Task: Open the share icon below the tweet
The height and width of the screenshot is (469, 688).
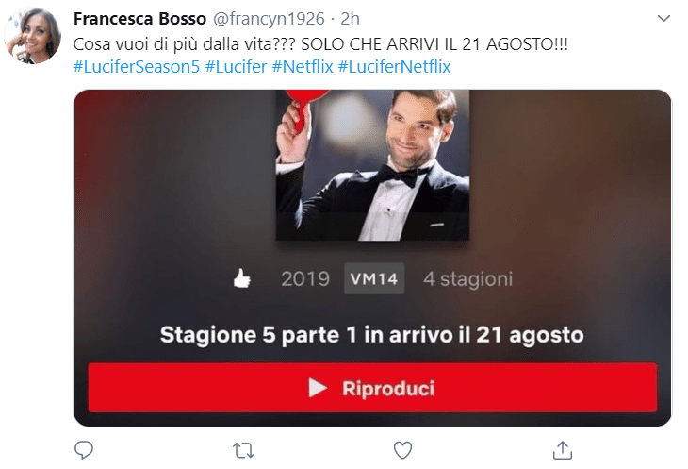Action: tap(563, 450)
